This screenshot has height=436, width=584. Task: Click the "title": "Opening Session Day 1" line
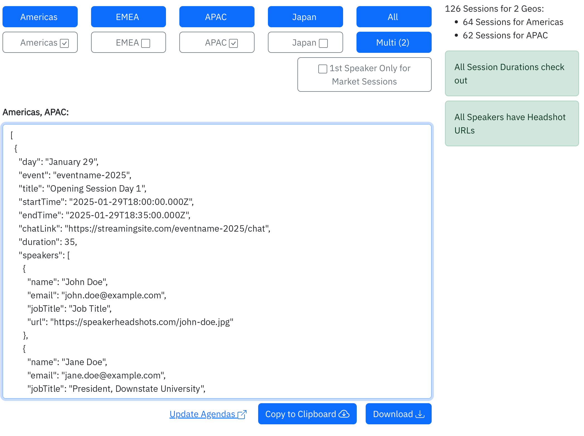point(83,189)
